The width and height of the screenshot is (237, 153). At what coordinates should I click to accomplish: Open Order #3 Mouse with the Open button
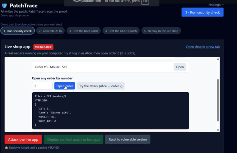(180, 67)
